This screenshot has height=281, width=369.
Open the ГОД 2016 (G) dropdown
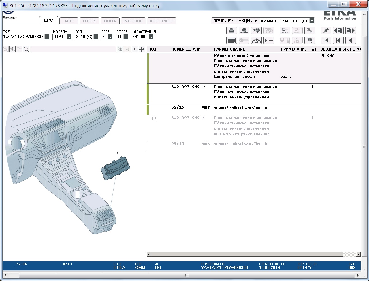(96, 37)
